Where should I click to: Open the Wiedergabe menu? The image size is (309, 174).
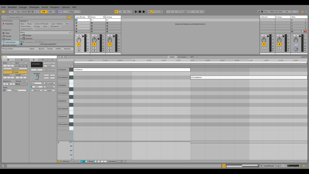coord(34,7)
